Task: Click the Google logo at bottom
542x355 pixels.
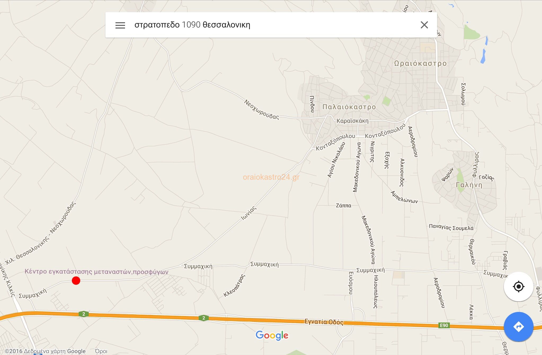Action: point(272,335)
